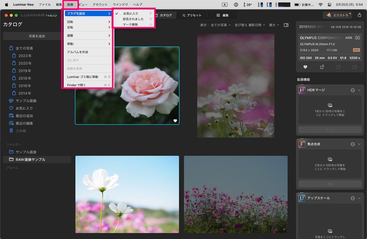Open the Apple menu

click(6, 4)
